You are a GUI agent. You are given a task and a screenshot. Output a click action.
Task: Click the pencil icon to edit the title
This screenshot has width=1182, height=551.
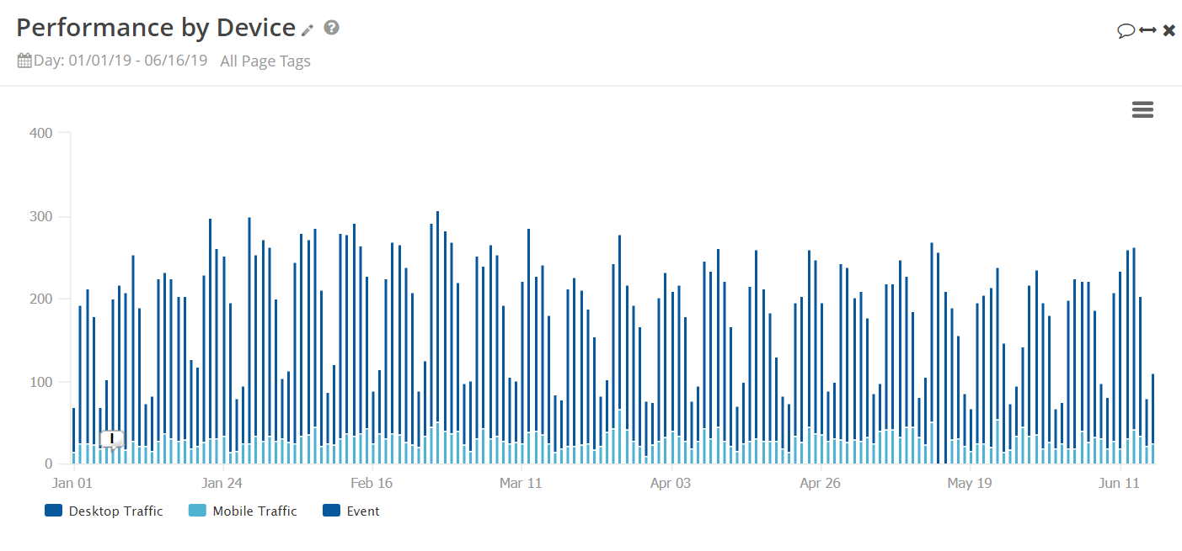(308, 30)
